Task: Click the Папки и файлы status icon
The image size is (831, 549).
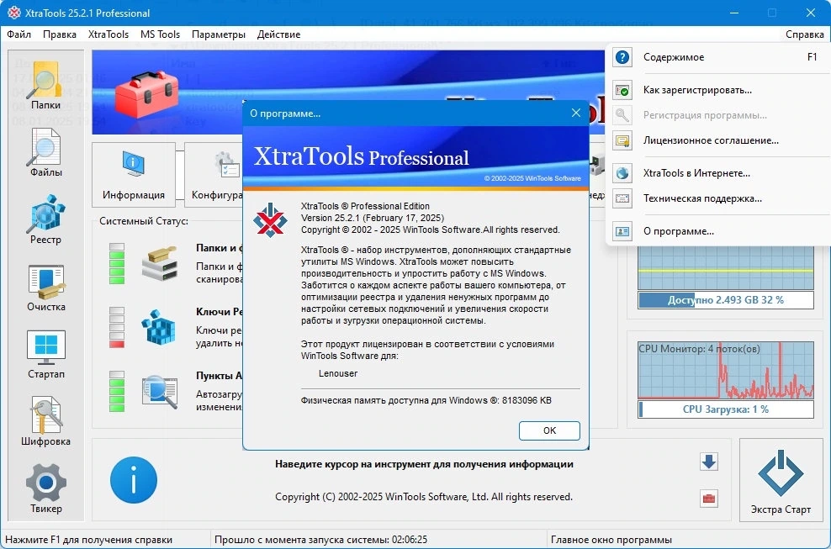Action: pos(160,263)
